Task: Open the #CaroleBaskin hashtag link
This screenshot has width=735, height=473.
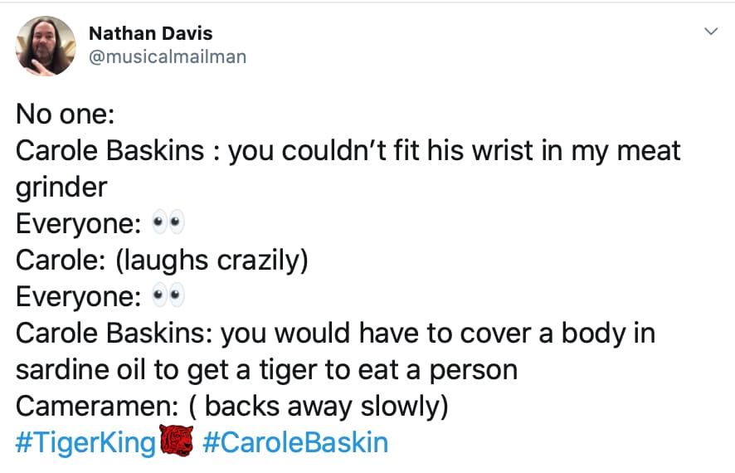Action: coord(294,441)
